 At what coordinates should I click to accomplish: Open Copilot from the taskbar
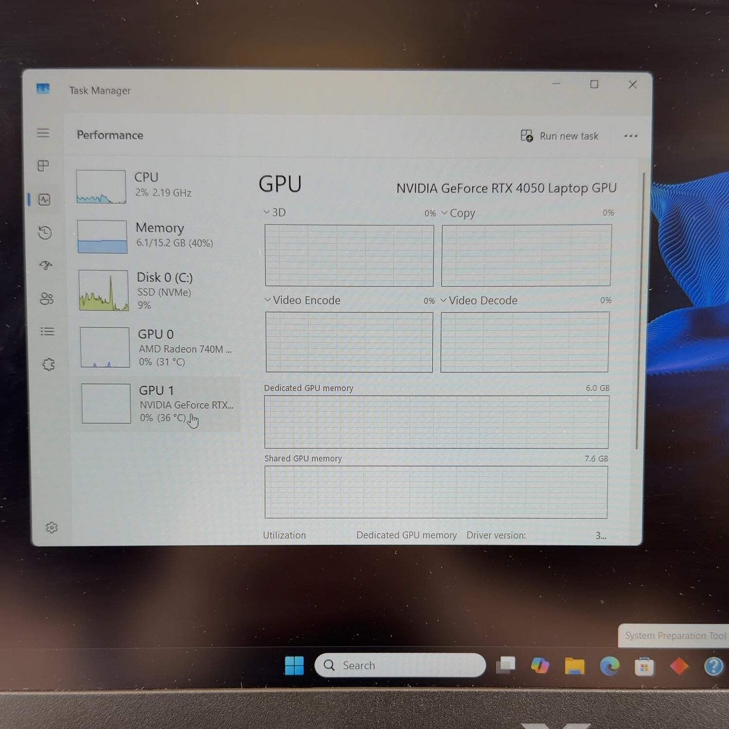pyautogui.click(x=540, y=665)
